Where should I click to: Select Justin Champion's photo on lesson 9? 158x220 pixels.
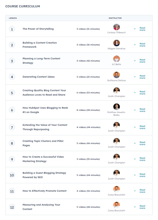117,157
